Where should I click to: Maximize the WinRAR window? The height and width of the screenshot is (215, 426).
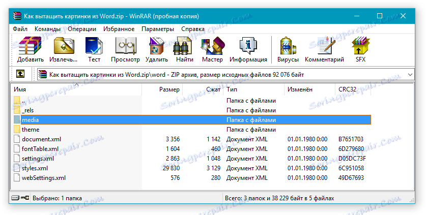(x=380, y=16)
